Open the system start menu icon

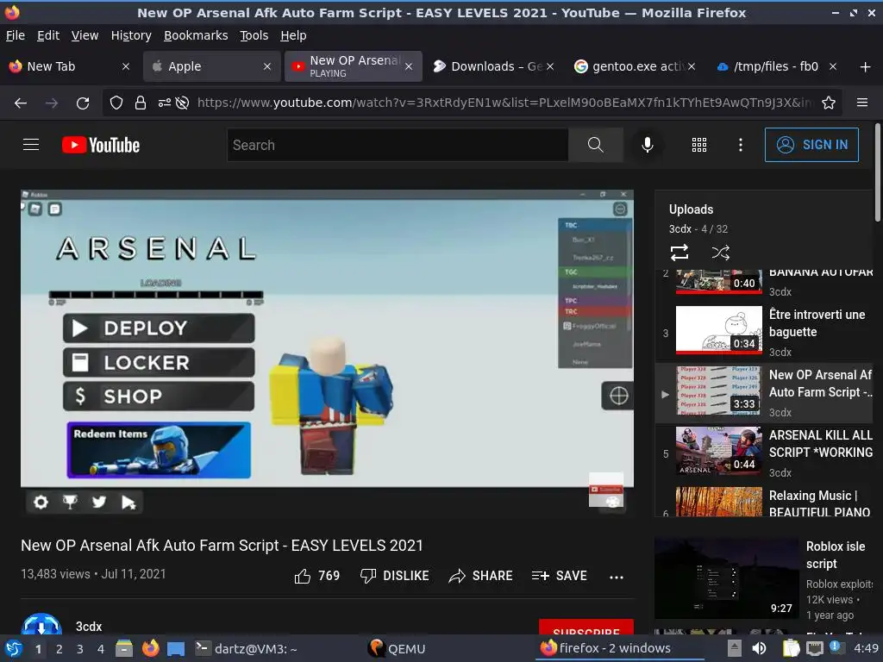[x=14, y=648]
